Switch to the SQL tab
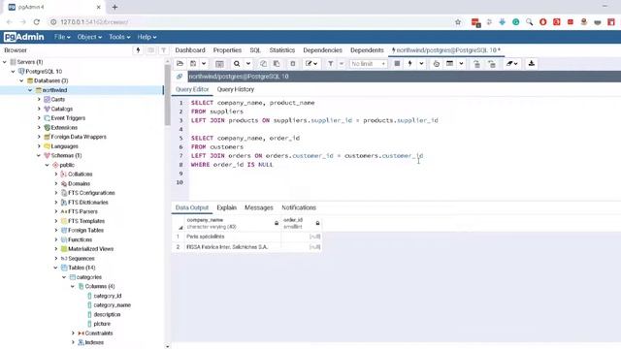Screen dimensions: 621x349 [255, 50]
